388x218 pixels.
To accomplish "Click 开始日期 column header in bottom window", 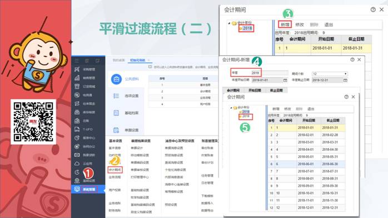I will [x=309, y=120].
